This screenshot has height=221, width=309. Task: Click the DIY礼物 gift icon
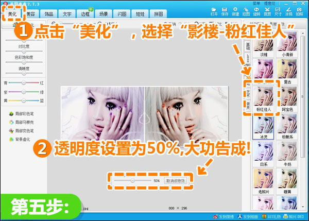tap(271, 217)
